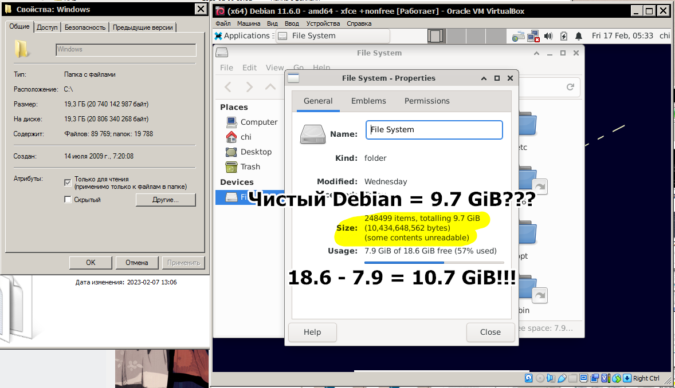Click VirtualBox CPU virtualization indicator
The image size is (675, 388).
click(605, 378)
